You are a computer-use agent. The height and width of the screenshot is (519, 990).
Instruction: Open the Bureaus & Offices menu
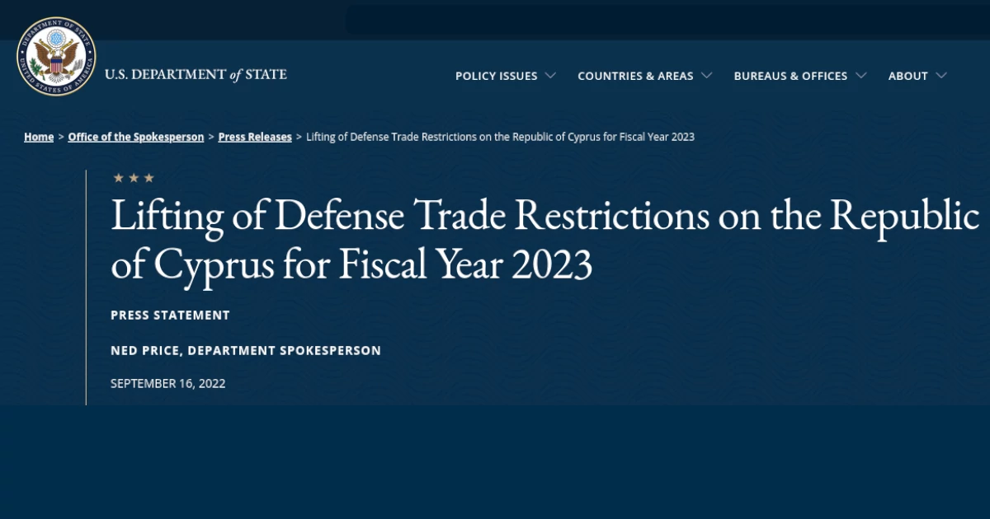tap(790, 76)
